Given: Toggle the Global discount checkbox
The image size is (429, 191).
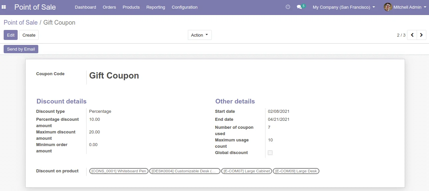Looking at the screenshot, I should point(270,153).
